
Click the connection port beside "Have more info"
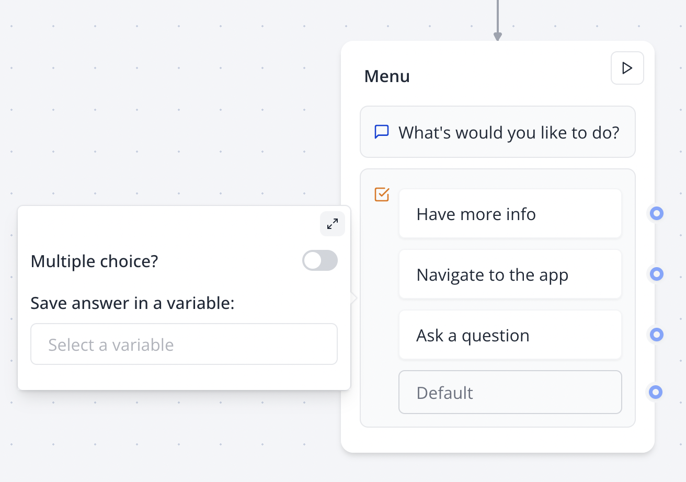tap(656, 213)
